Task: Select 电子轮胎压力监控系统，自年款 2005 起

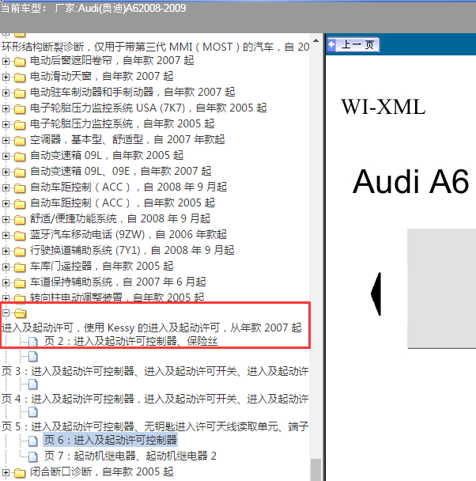Action: [123, 124]
